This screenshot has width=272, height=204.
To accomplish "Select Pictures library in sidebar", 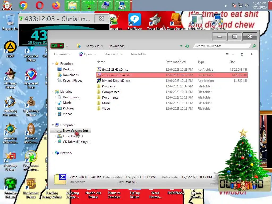I will pos(68,108).
